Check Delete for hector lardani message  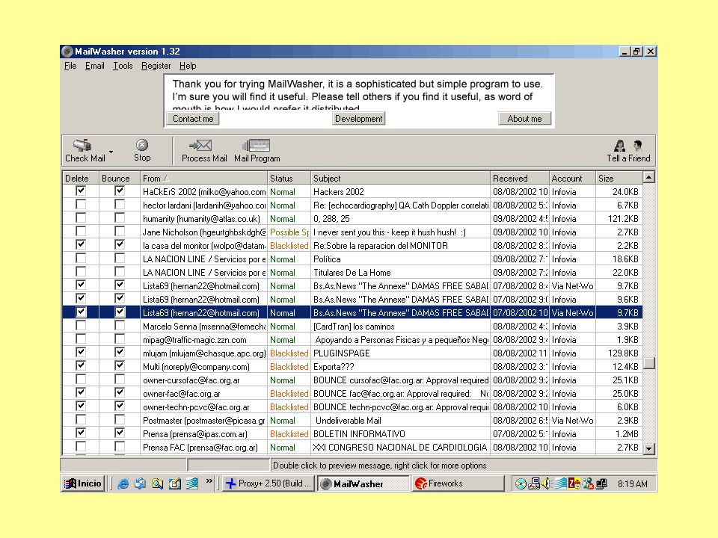click(x=81, y=204)
